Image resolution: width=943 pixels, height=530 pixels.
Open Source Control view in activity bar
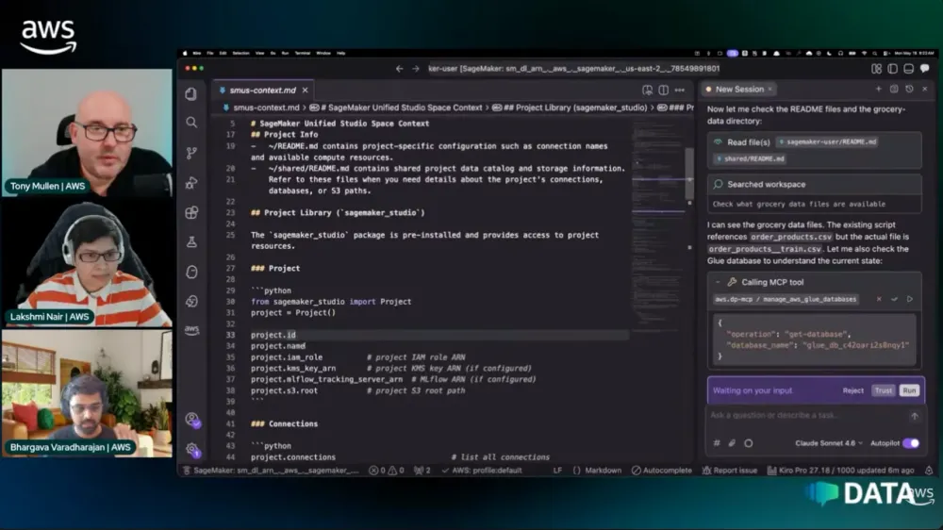pyautogui.click(x=191, y=153)
